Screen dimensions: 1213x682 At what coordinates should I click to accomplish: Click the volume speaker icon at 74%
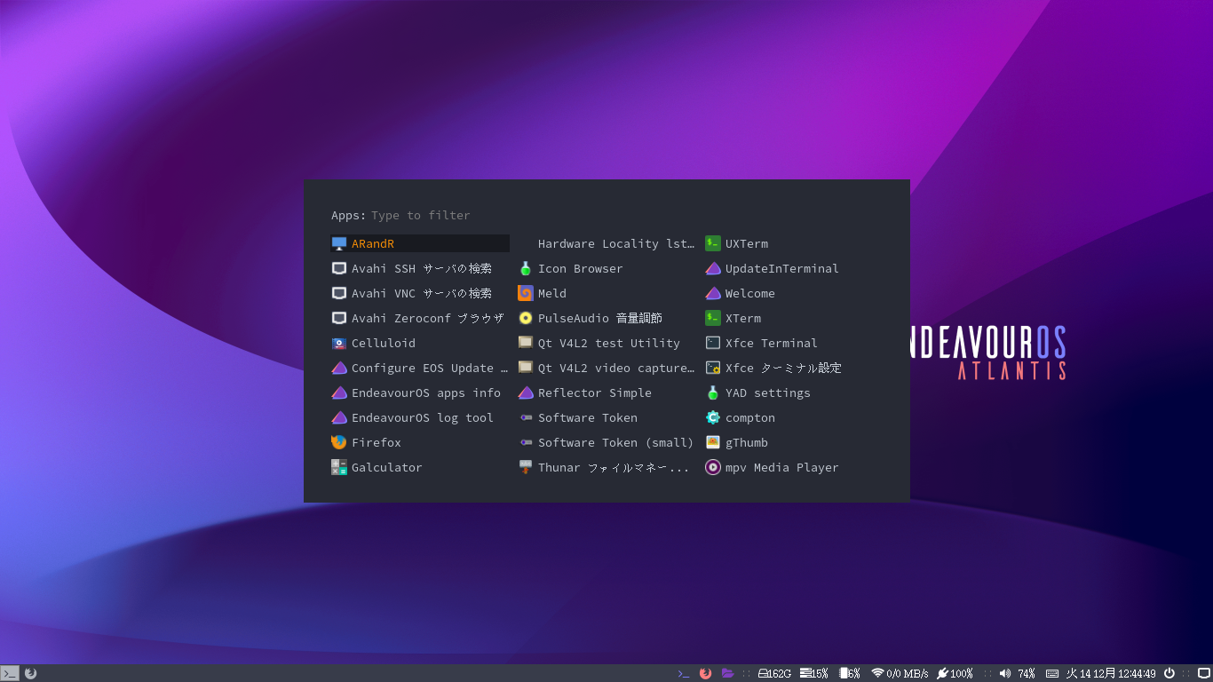[x=1005, y=673]
